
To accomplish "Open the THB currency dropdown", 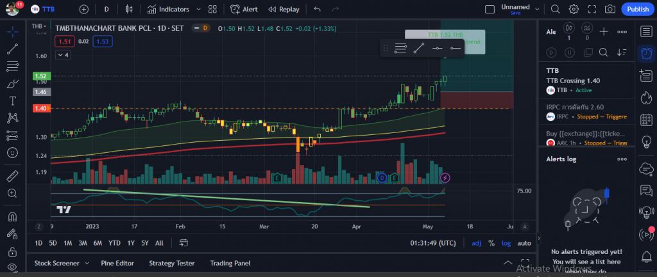I will (x=39, y=26).
